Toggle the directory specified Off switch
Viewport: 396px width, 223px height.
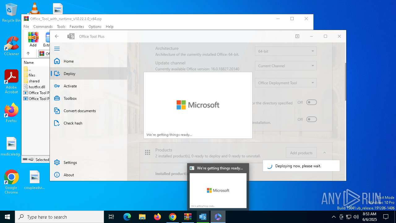click(312, 102)
